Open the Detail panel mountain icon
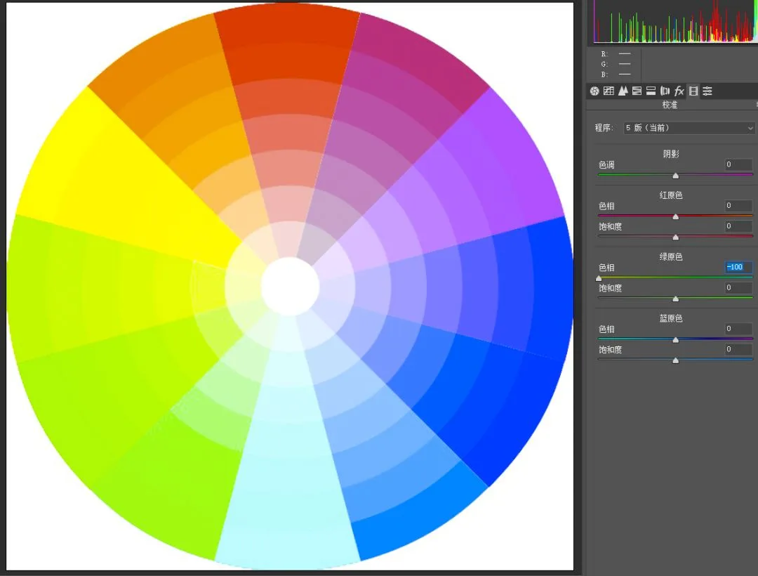Screen dimensions: 758x576 point(623,91)
